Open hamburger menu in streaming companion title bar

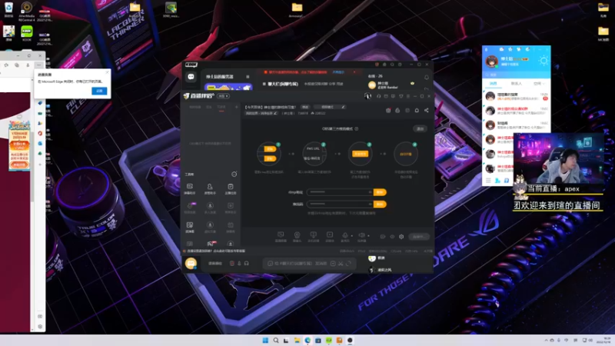(408, 96)
